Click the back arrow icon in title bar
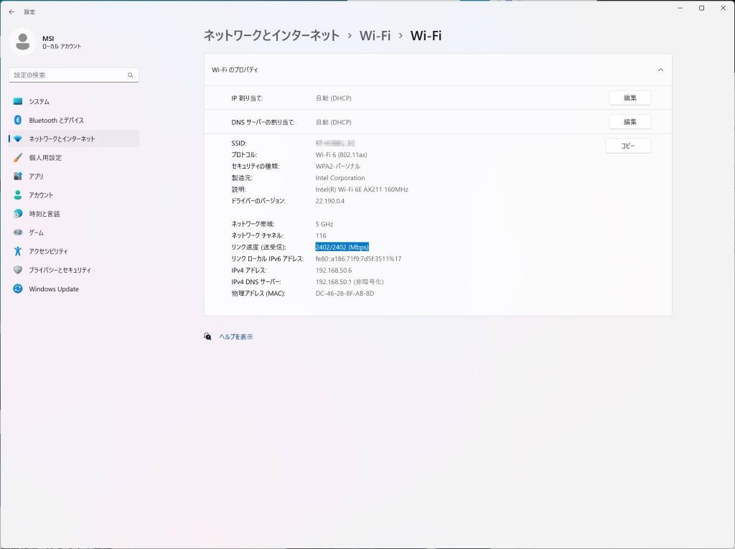This screenshot has width=735, height=549. tap(11, 11)
